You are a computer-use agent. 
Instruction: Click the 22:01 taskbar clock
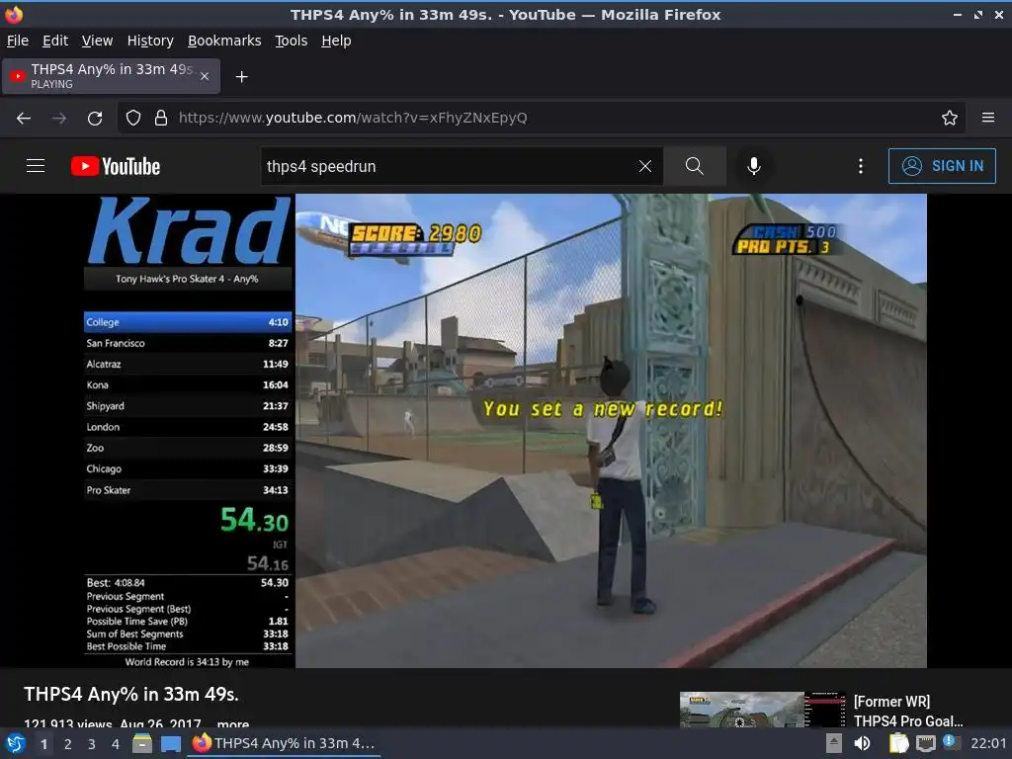988,743
